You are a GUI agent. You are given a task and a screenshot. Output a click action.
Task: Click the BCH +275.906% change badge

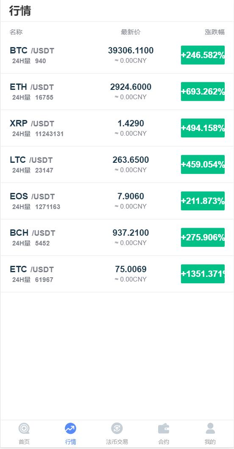pos(203,237)
